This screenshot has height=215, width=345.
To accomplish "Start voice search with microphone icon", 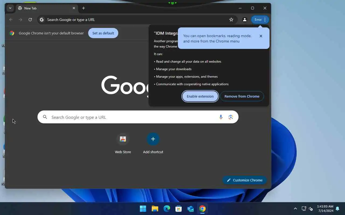I will pyautogui.click(x=221, y=117).
